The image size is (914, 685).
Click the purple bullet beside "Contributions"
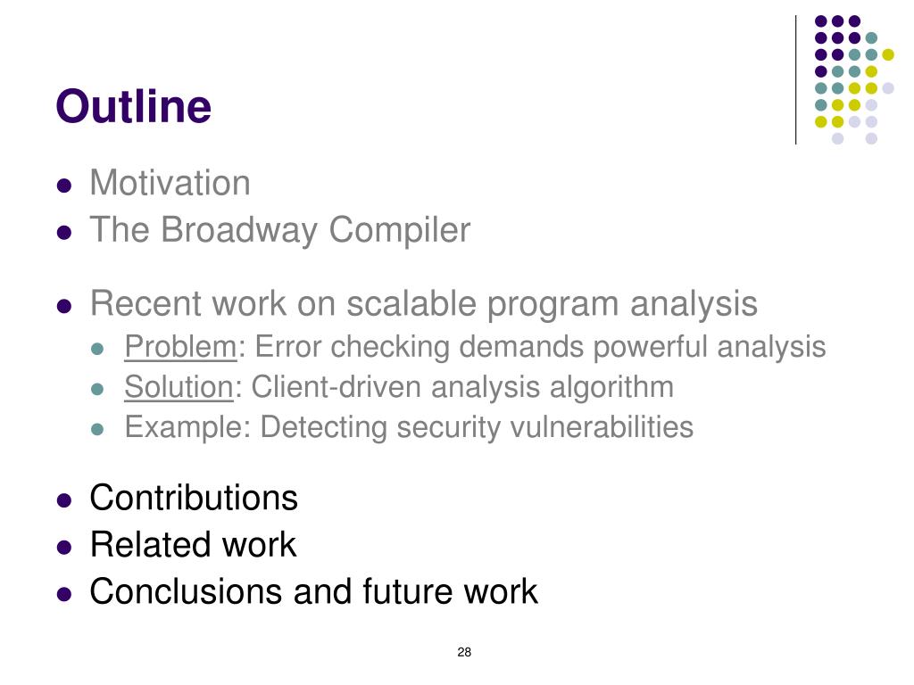63,500
